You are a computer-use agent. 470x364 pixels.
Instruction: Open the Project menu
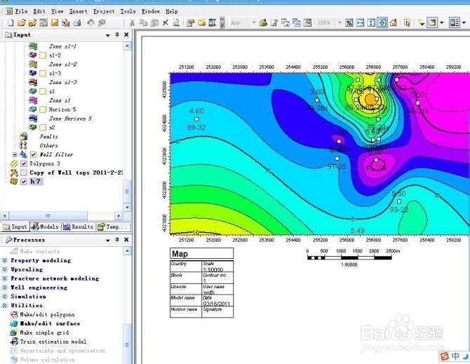point(104,11)
